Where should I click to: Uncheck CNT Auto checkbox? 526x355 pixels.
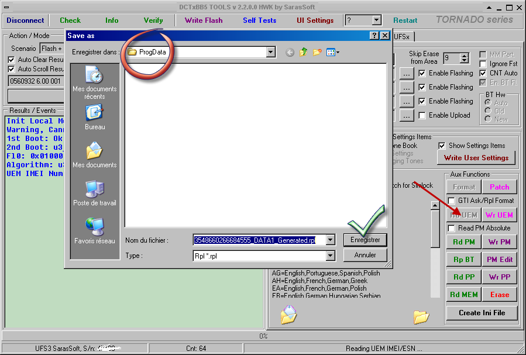pyautogui.click(x=483, y=73)
